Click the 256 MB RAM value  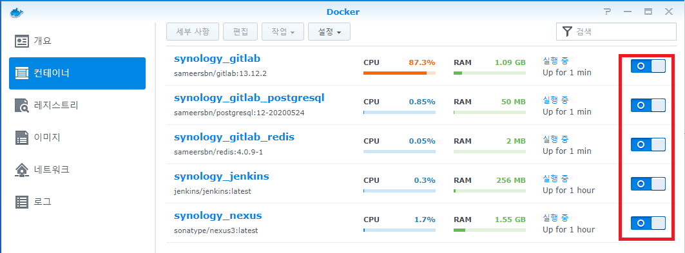[x=511, y=180]
